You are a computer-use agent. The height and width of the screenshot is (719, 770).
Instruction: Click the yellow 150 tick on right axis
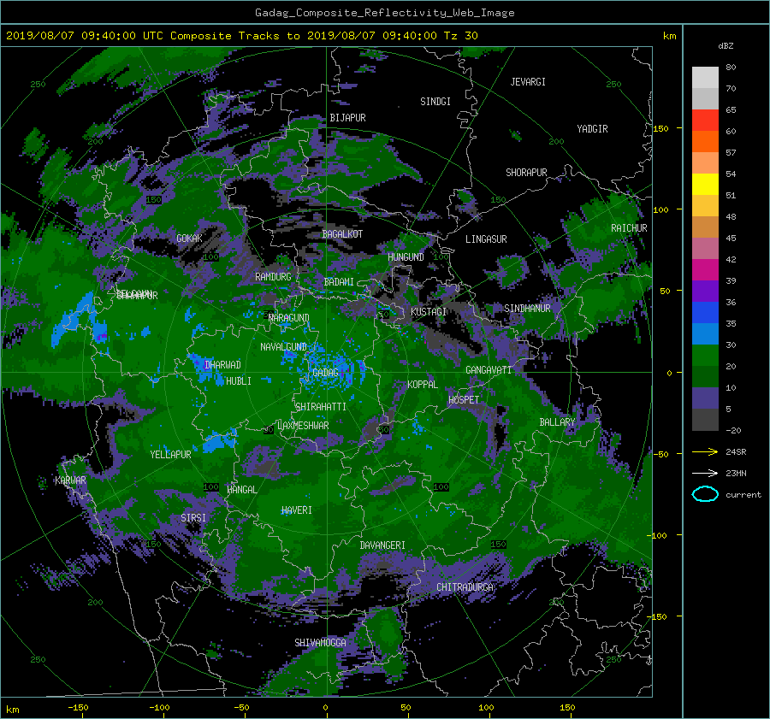(660, 128)
